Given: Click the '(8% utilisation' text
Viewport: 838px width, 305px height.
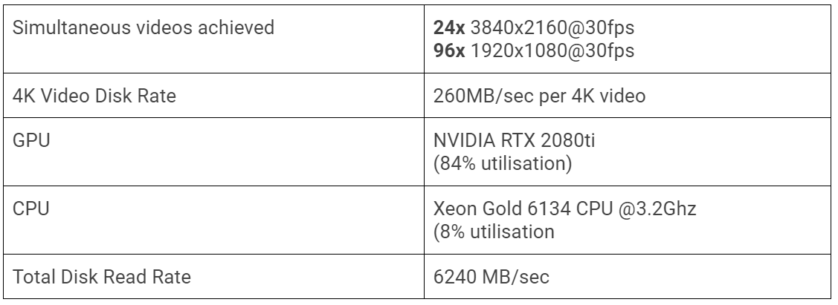Looking at the screenshot, I should 494,232.
